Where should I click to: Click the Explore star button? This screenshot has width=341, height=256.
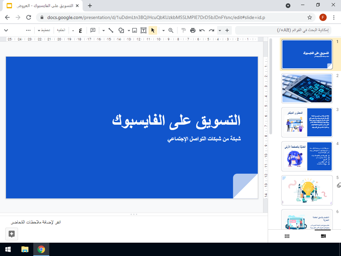12,234
